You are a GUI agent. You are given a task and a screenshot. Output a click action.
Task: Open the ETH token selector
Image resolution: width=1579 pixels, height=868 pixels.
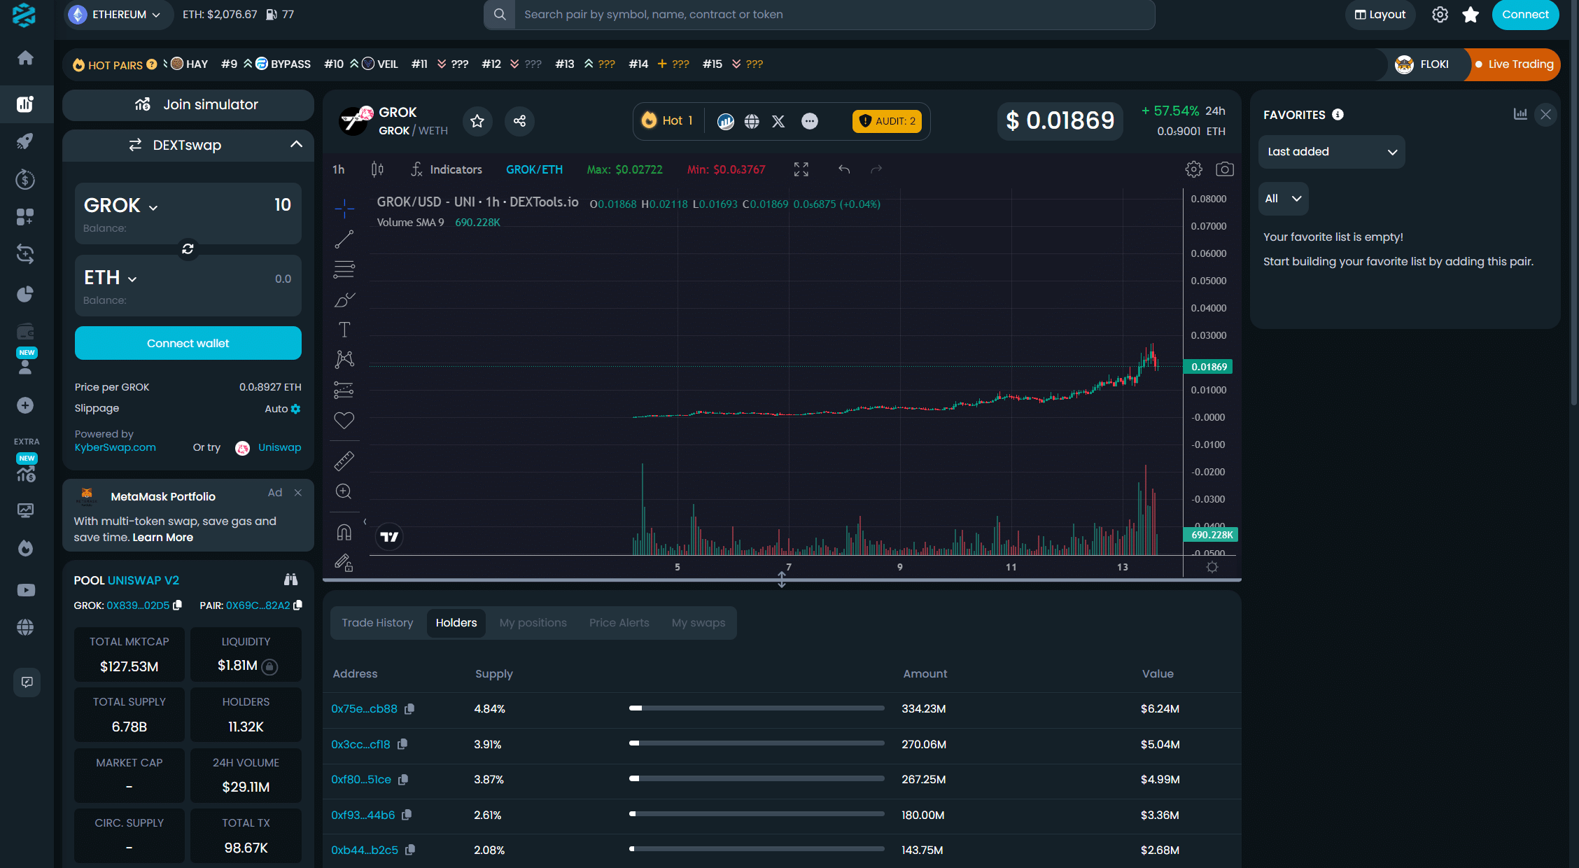tap(111, 278)
